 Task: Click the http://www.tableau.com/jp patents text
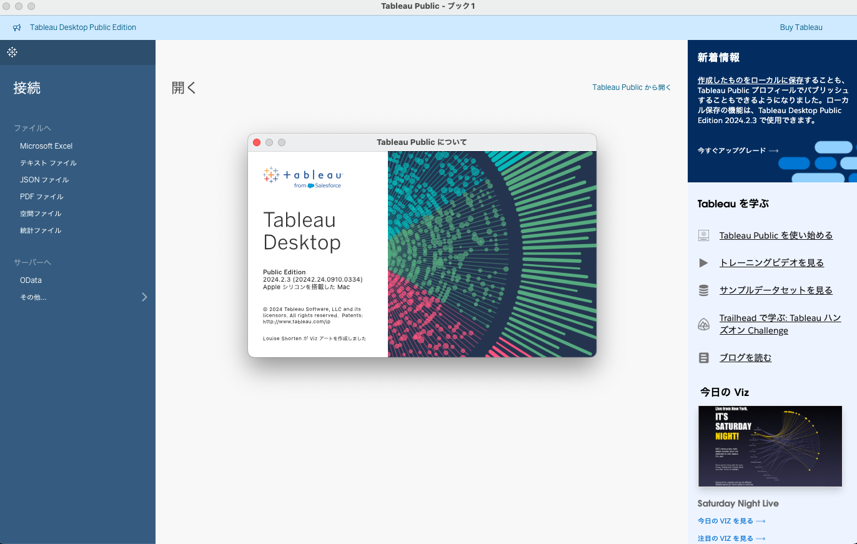click(295, 322)
